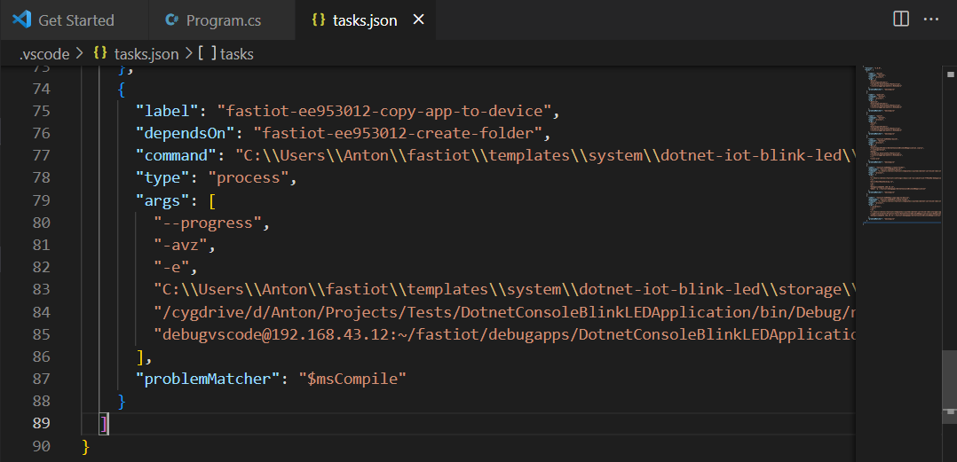The height and width of the screenshot is (462, 957).
Task: Click the "type" key on line 78
Action: tap(162, 178)
